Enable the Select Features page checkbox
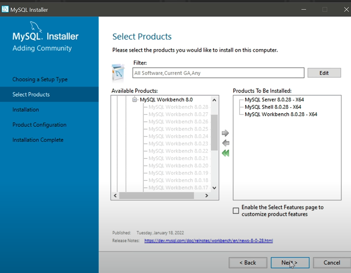 (x=236, y=211)
